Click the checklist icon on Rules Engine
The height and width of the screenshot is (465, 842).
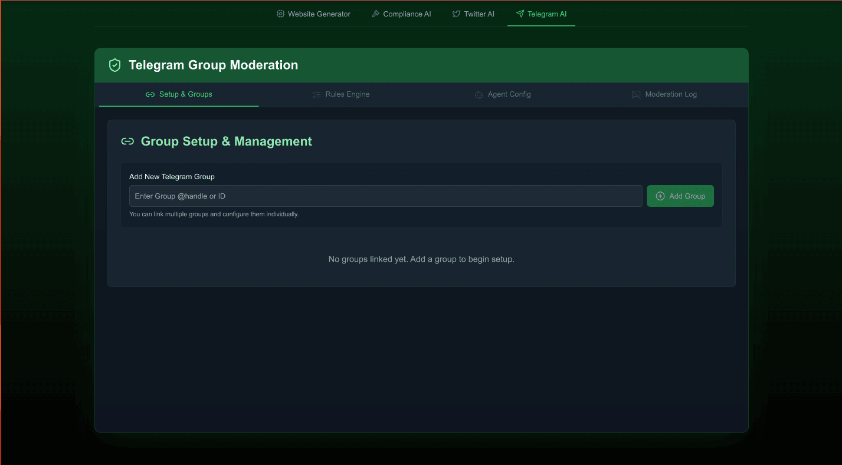(x=316, y=94)
